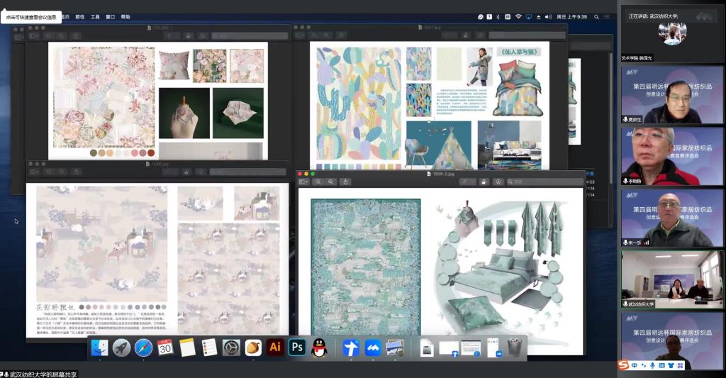Open the Trash in the dock
The width and height of the screenshot is (726, 378).
tap(515, 348)
